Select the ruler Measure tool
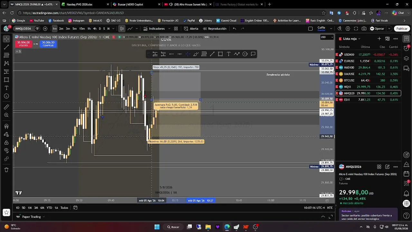 click(6, 107)
